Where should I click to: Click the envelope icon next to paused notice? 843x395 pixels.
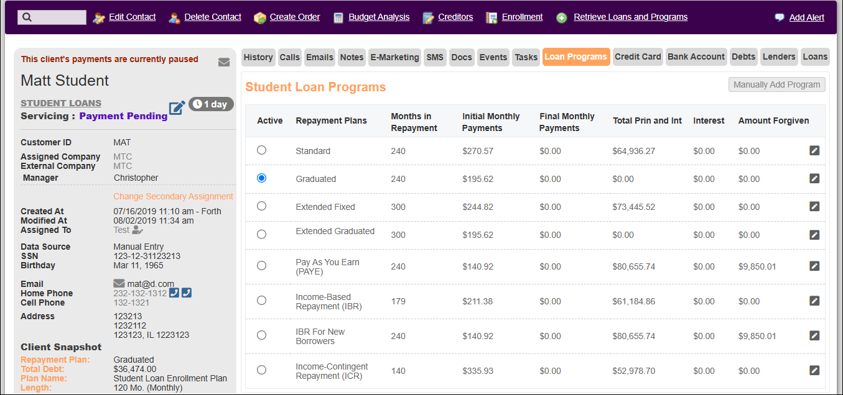224,62
